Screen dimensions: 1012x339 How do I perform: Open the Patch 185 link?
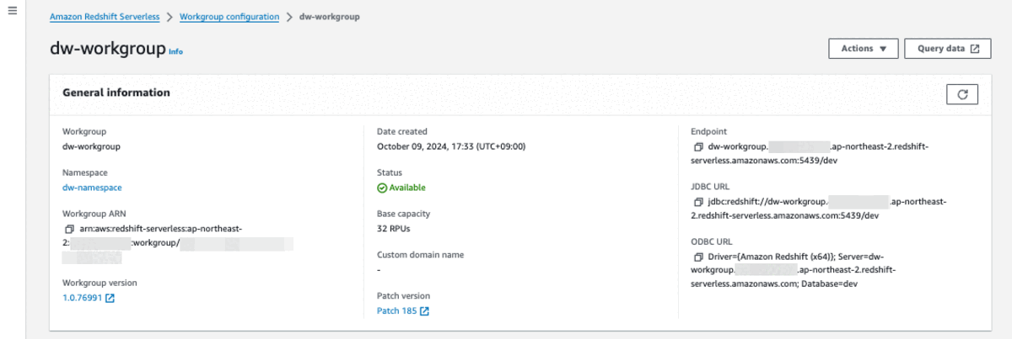403,311
